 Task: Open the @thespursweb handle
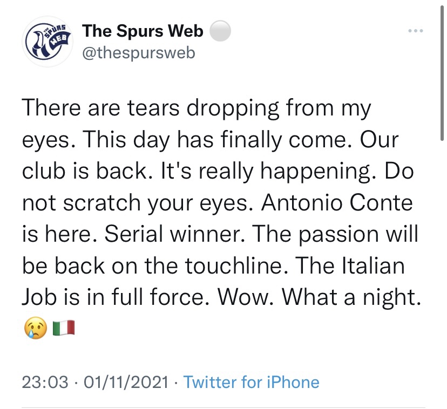138,53
